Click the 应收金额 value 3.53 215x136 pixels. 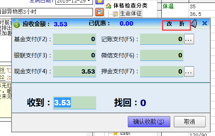click(61, 24)
